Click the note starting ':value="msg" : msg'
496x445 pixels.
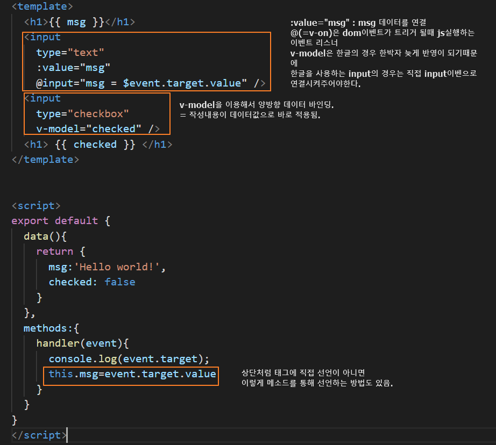358,23
